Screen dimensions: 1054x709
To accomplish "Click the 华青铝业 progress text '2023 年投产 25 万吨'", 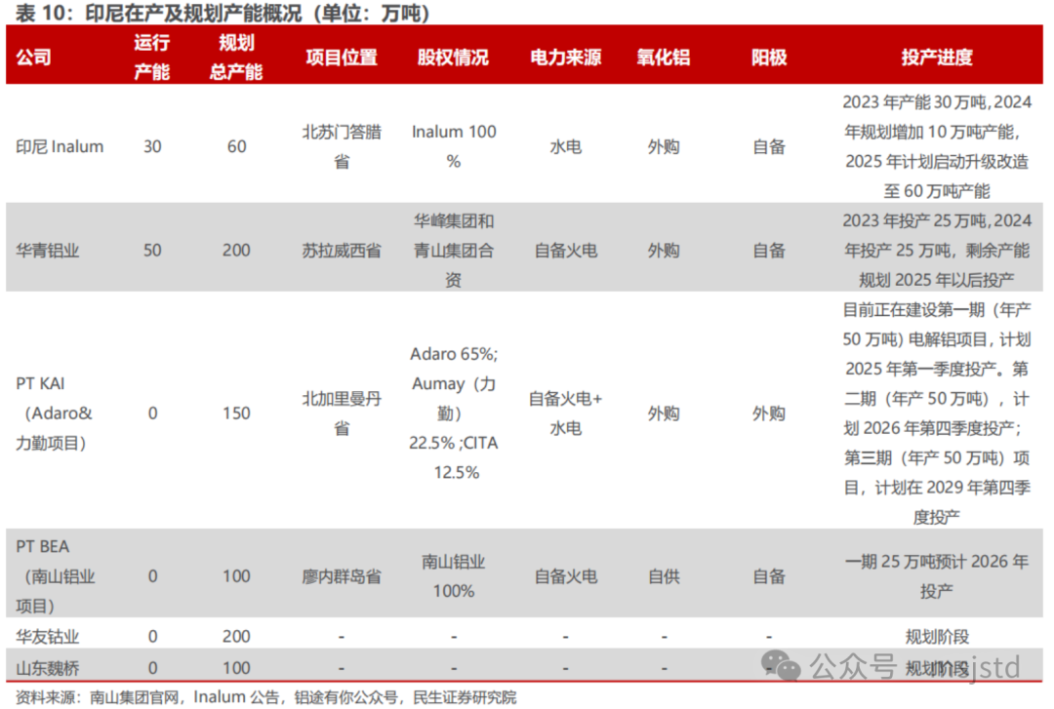I will pyautogui.click(x=916, y=220).
